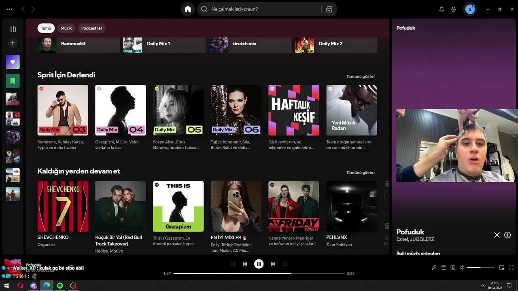Click the Pofuduk header in right panel
The image size is (518, 291).
[406, 28]
